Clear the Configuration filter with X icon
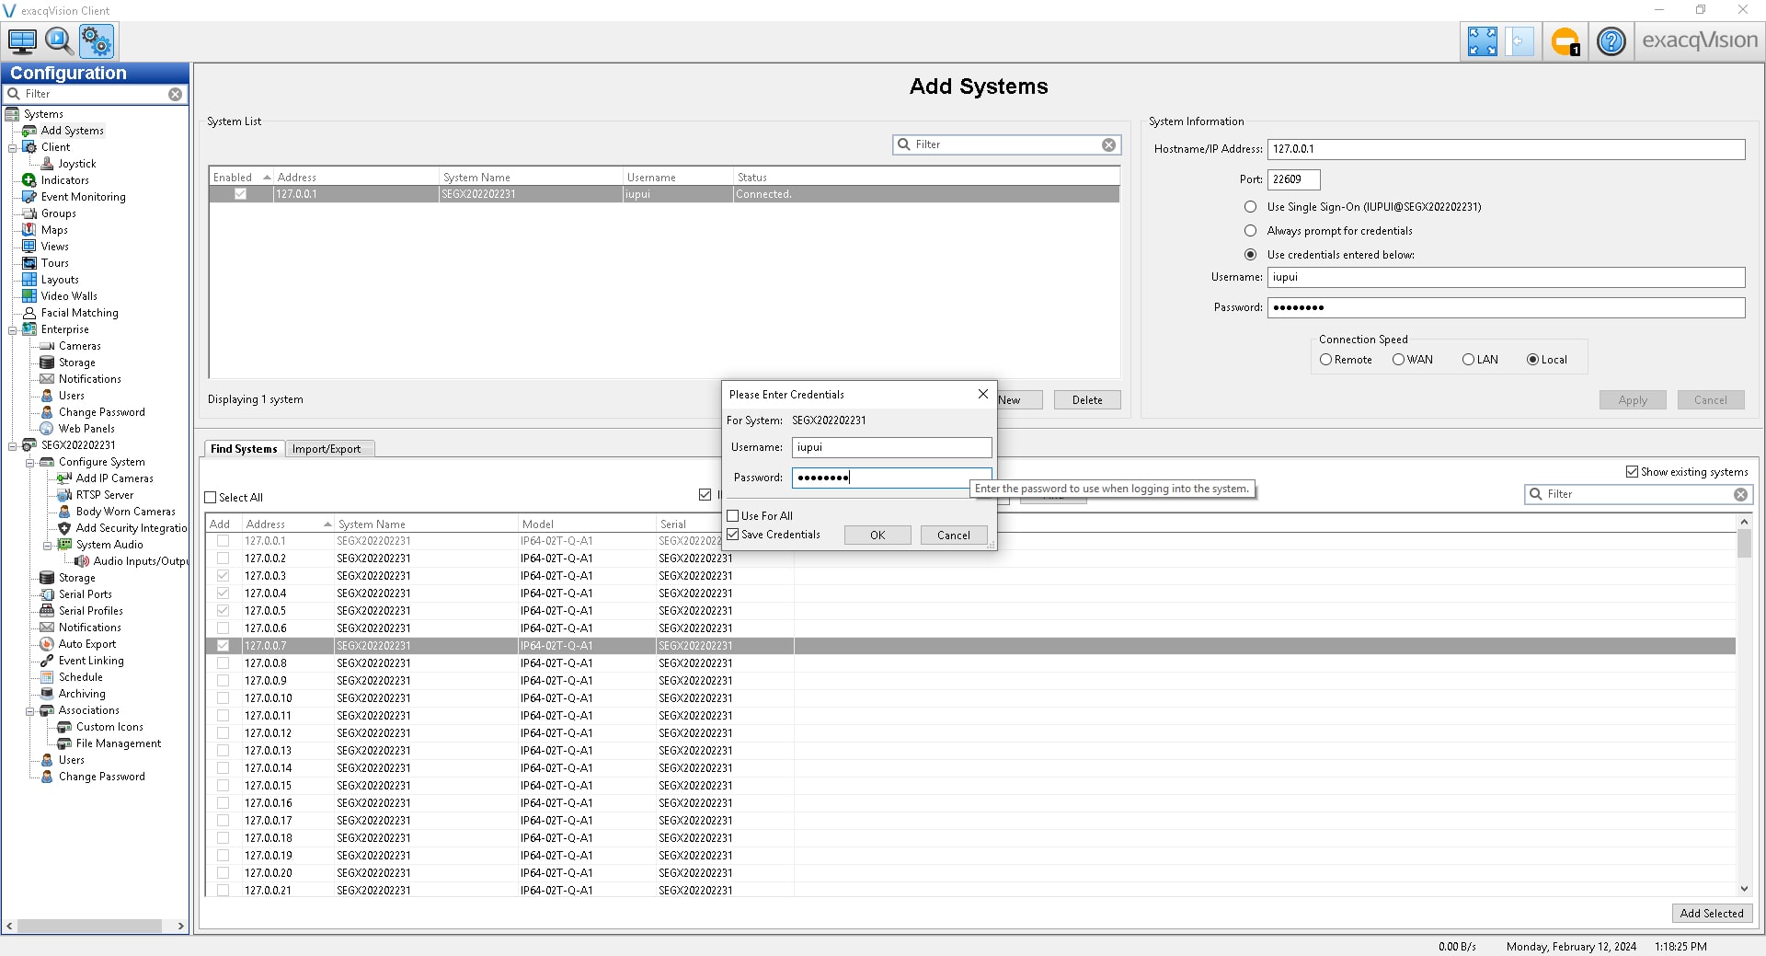This screenshot has height=956, width=1766. [x=175, y=94]
